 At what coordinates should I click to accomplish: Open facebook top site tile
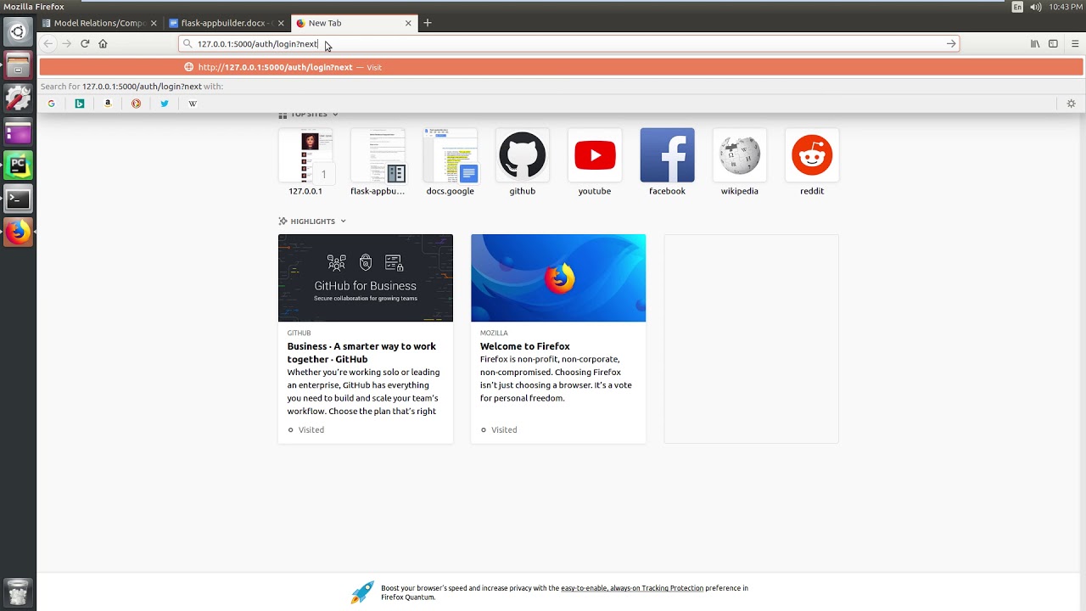pos(667,162)
